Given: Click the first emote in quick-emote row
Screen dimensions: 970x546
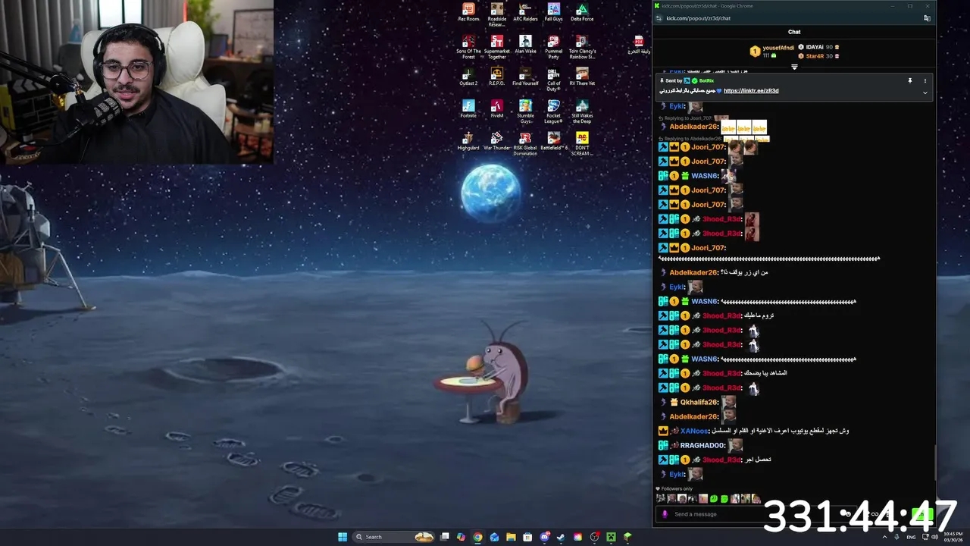Looking at the screenshot, I should point(661,499).
